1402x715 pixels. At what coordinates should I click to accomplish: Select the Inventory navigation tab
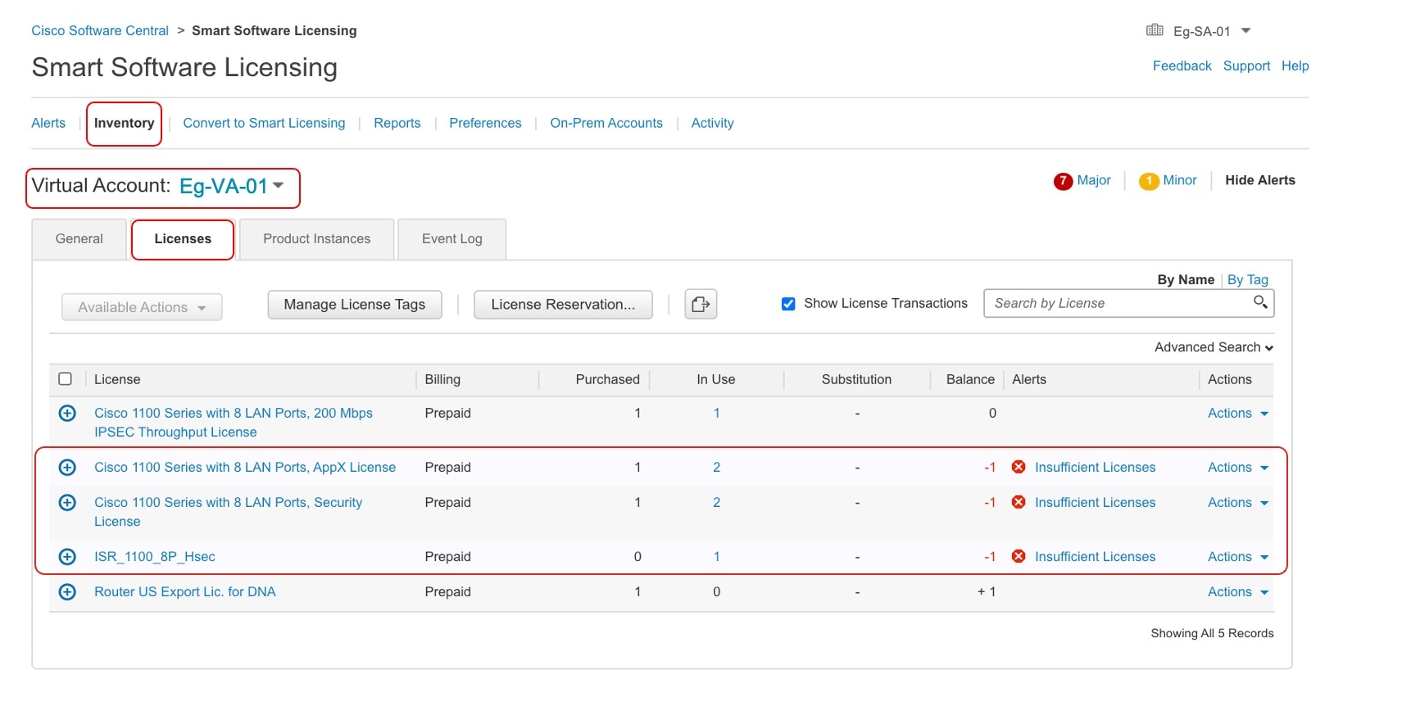124,123
